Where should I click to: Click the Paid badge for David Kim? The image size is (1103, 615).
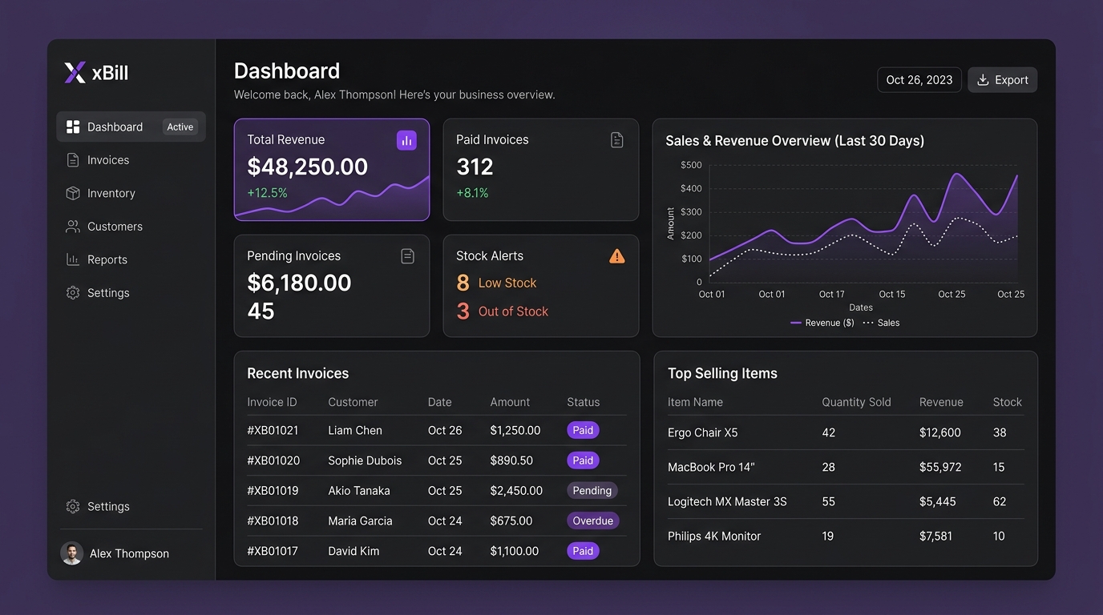pyautogui.click(x=583, y=551)
